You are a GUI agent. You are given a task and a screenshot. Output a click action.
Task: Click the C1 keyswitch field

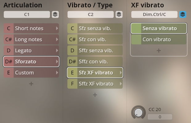pyautogui.click(x=27, y=14)
